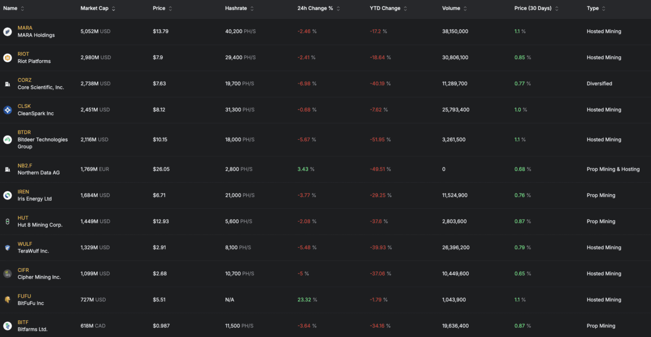Click the '$13.79' price cell
Viewport: 651px width, 337px height.
coord(161,31)
